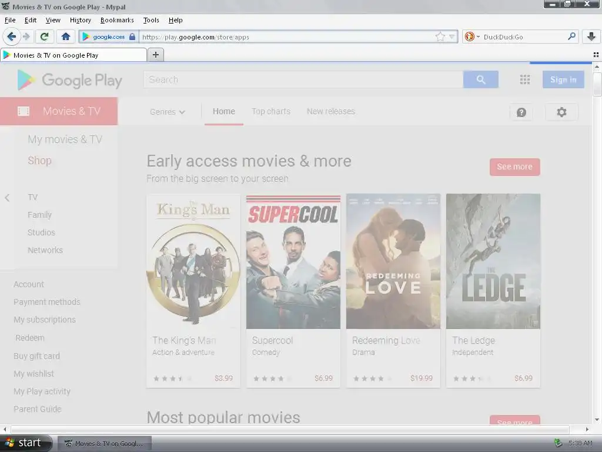Select the Home tab
The width and height of the screenshot is (602, 452).
224,111
